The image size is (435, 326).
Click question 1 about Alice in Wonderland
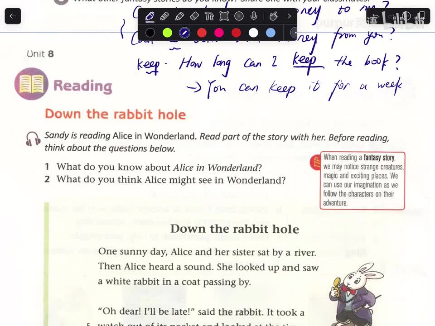point(154,167)
